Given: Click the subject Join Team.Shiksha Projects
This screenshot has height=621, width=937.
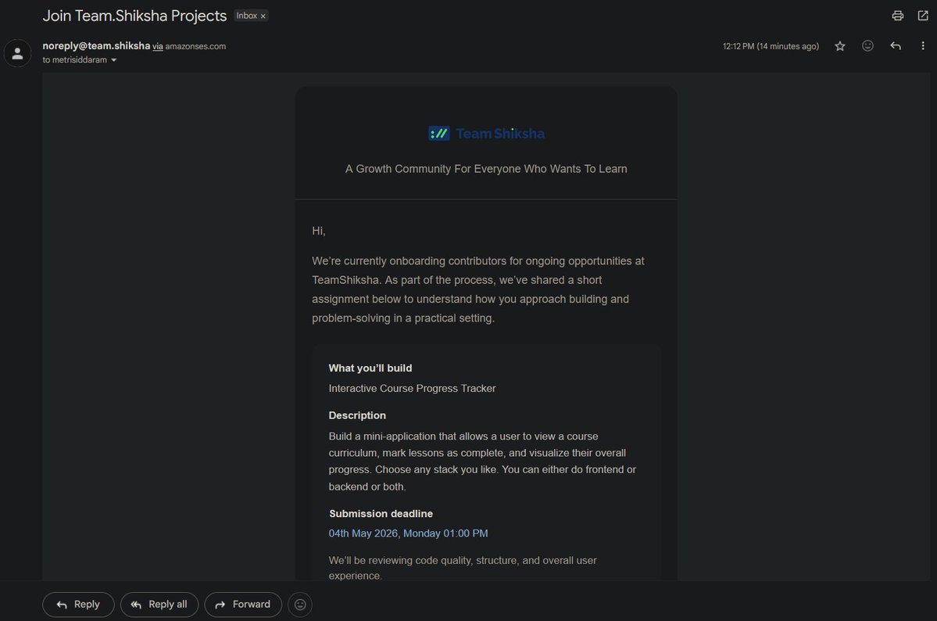Looking at the screenshot, I should coord(134,16).
